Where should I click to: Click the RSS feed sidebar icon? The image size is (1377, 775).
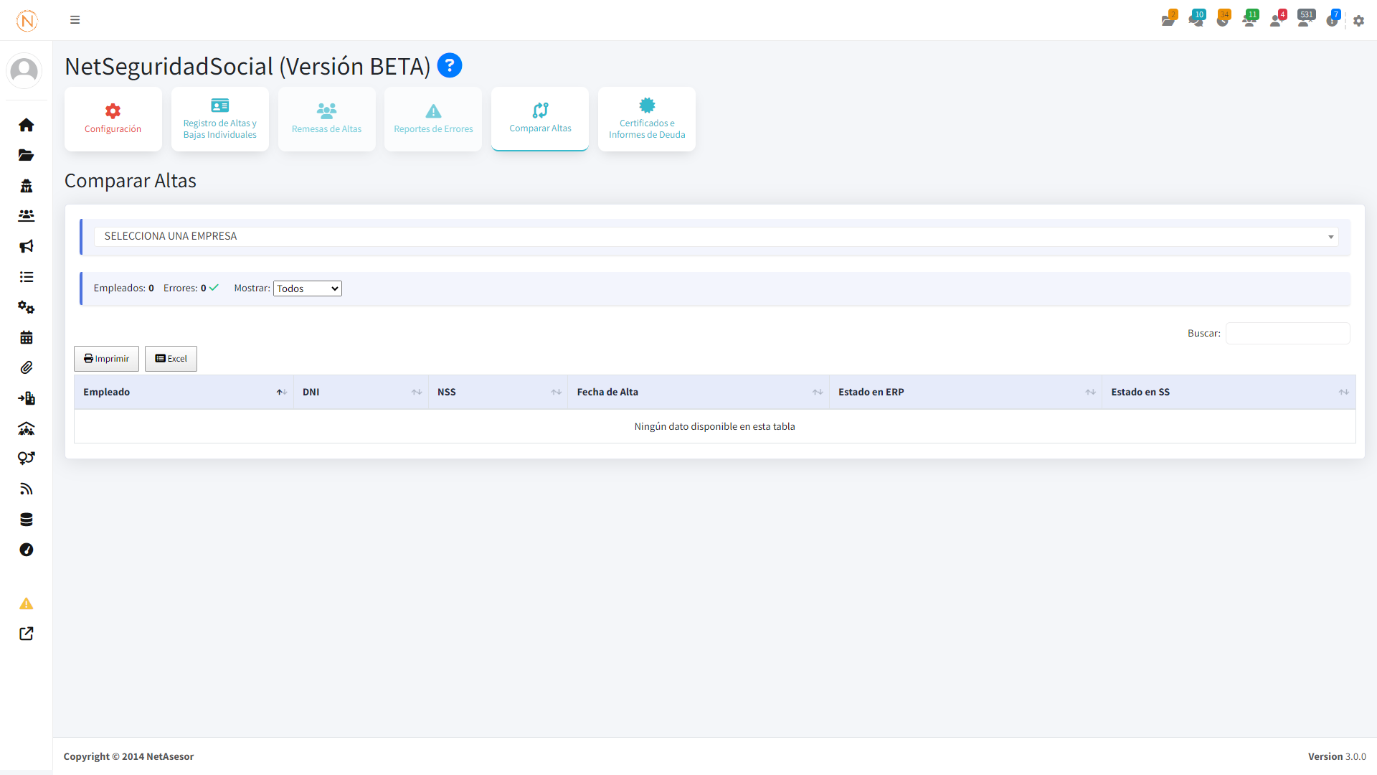click(x=27, y=489)
